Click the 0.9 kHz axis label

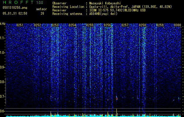2,67
